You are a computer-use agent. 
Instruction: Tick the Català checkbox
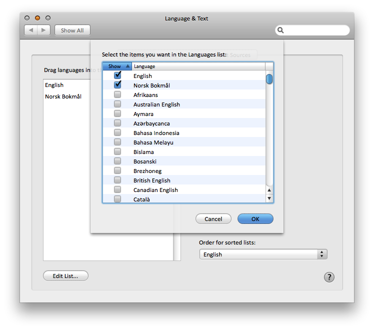click(117, 199)
